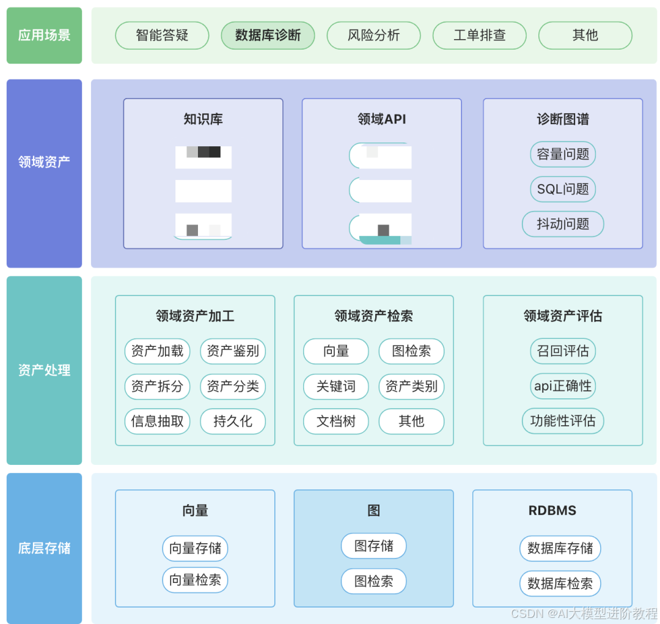Viewport: 660px width, 624px height.
Task: Open the 功能性评估 pill
Action: click(x=563, y=421)
